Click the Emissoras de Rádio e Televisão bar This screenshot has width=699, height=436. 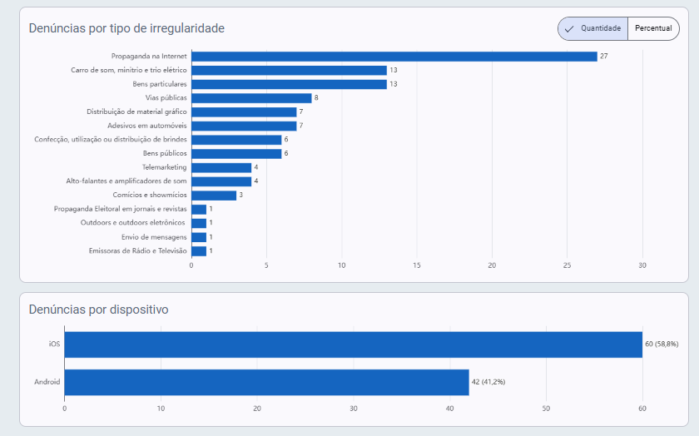point(199,251)
